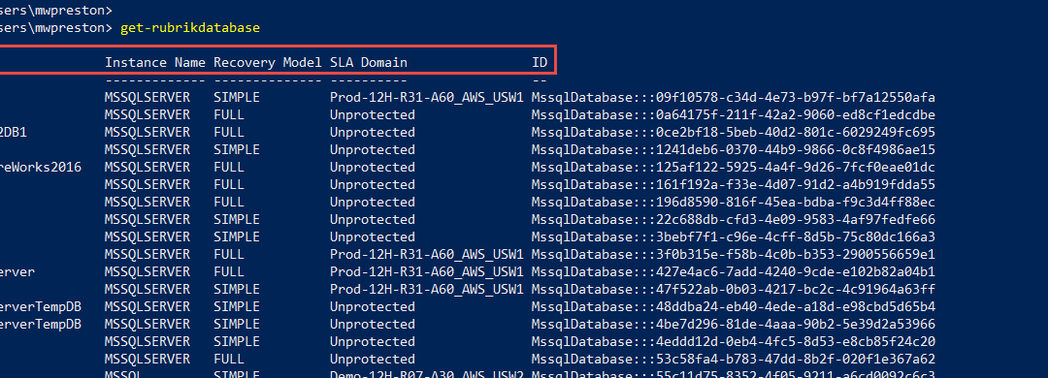Click MSSQLSERVER in the 125af122 row

(147, 167)
